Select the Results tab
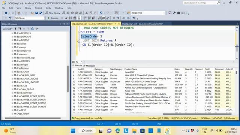This screenshot has height=135, width=240. pyautogui.click(x=77, y=66)
